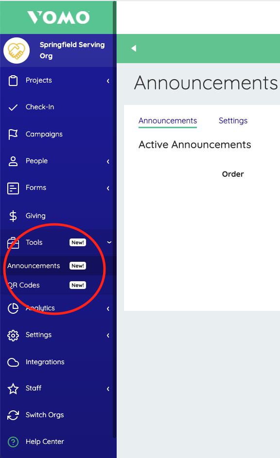Viewport: 280px width, 458px height.
Task: Expand the Settings submenu chevron
Action: 108,335
